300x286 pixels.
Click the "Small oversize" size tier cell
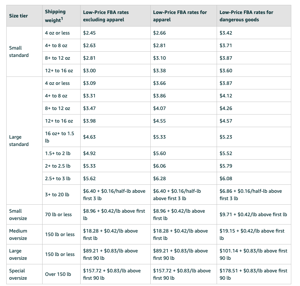[x=18, y=214]
